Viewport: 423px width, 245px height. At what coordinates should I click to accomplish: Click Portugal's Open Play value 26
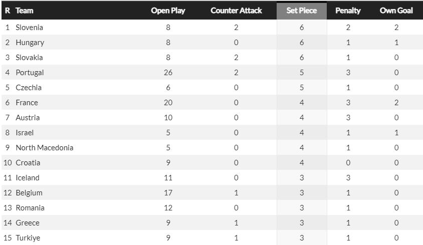[x=168, y=73]
